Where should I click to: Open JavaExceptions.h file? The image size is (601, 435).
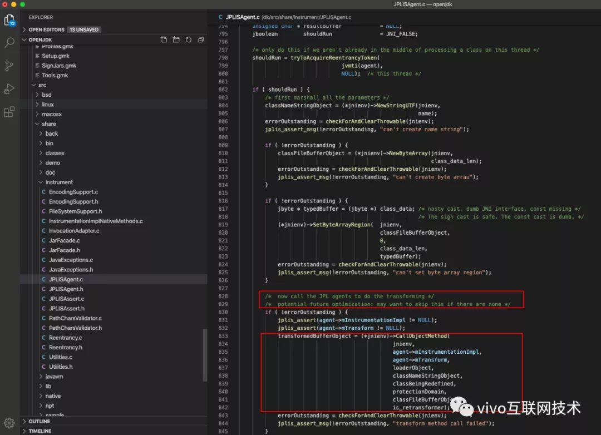(71, 269)
